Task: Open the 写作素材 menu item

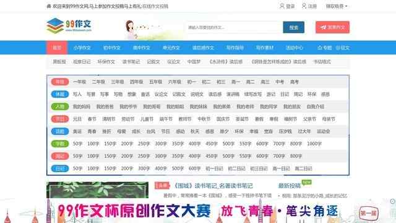Action: pyautogui.click(x=265, y=48)
